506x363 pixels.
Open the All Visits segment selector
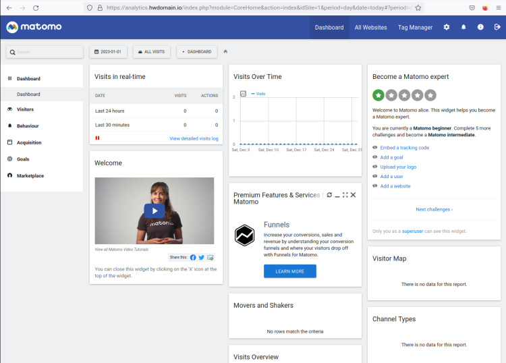click(x=152, y=51)
